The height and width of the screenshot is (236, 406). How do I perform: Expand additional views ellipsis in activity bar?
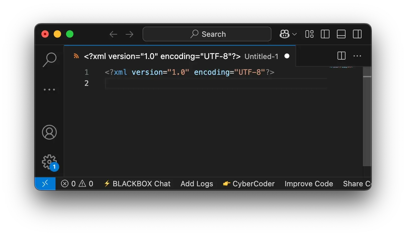49,90
